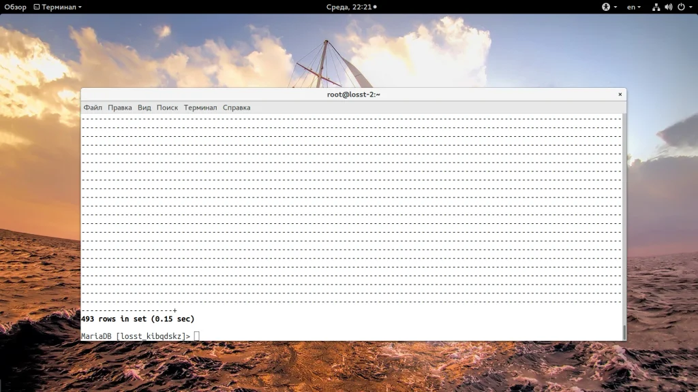This screenshot has width=698, height=392.
Task: Open the Файл menu in terminal
Action: [x=93, y=108]
